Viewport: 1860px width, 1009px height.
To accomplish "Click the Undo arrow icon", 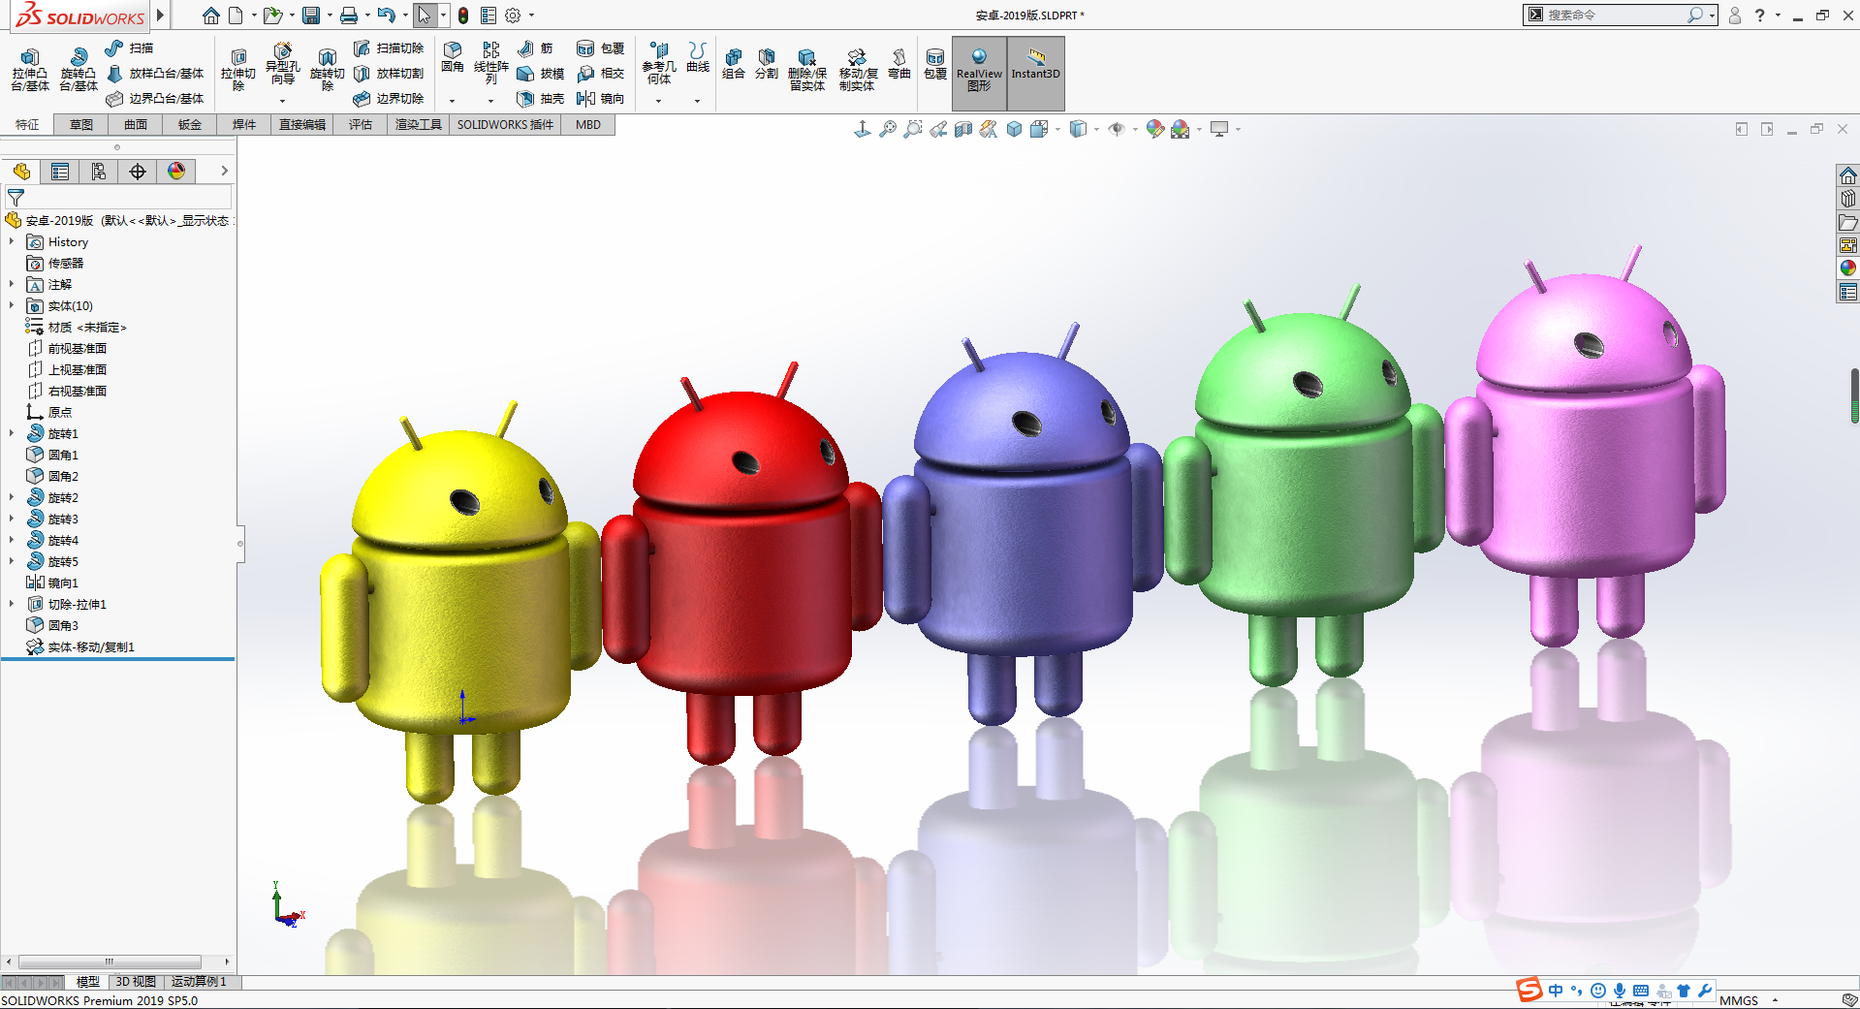I will tap(386, 16).
